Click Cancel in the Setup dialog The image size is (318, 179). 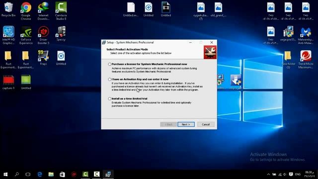coord(206,124)
